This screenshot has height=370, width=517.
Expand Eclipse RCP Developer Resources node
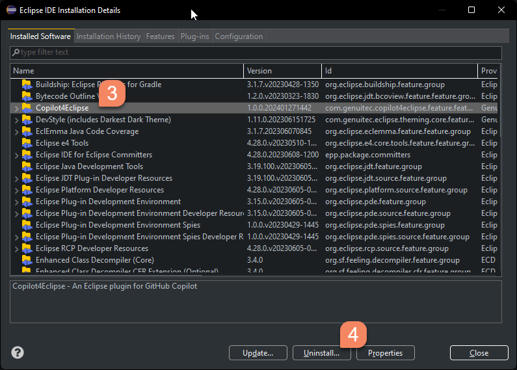click(x=16, y=248)
